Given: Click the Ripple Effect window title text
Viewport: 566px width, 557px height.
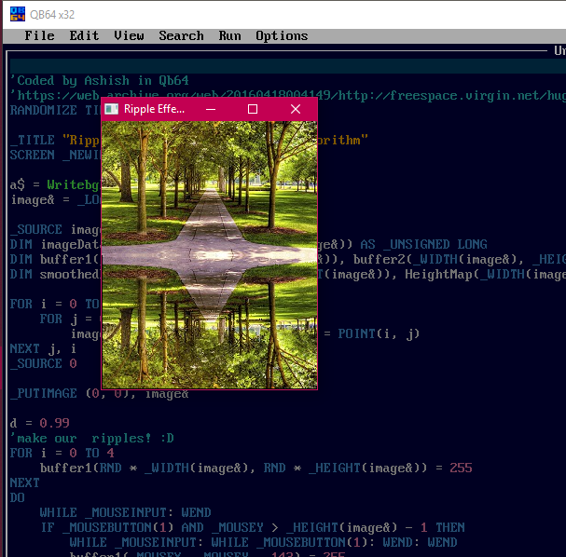Looking at the screenshot, I should coord(154,109).
